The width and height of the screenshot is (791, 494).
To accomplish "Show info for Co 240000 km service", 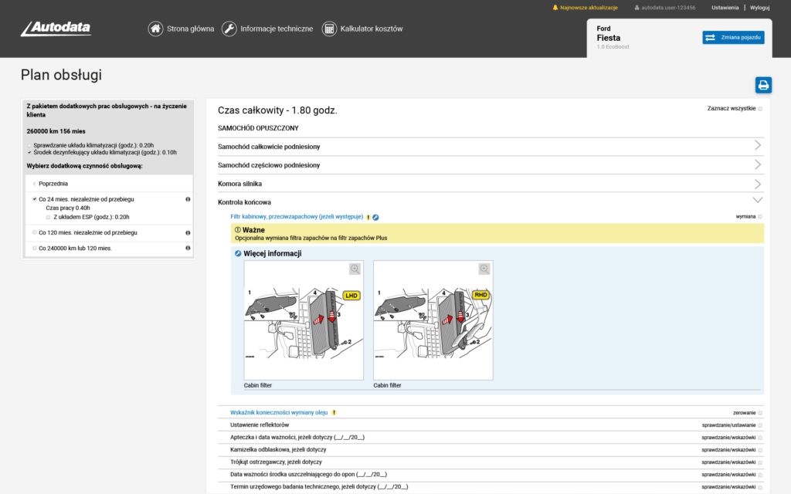I will click(188, 249).
